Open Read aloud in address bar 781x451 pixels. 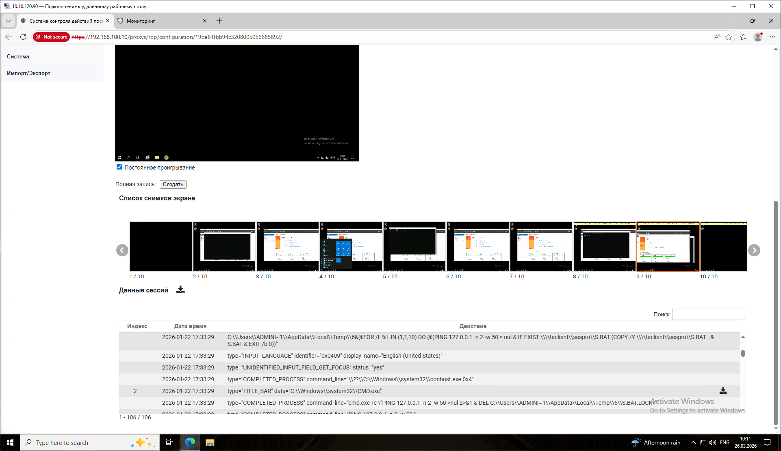tap(717, 37)
